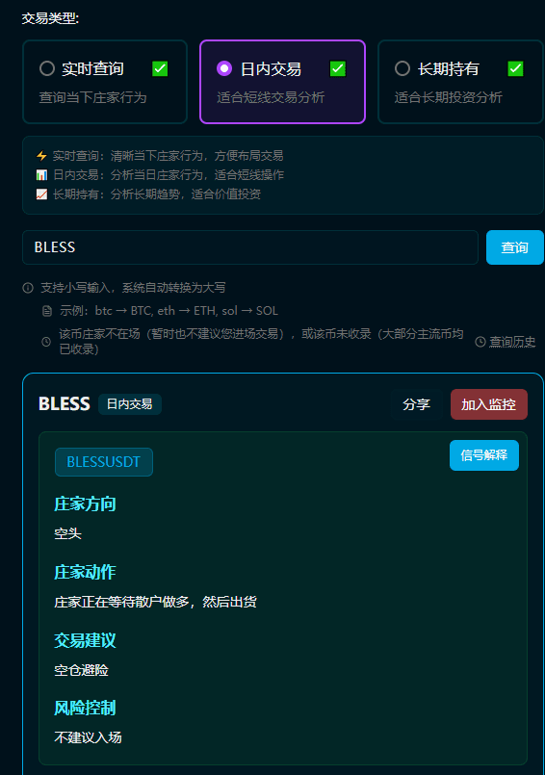This screenshot has height=775, width=545.
Task: Click the lightning bolt icon near 实时查询 description
Action: click(x=41, y=156)
